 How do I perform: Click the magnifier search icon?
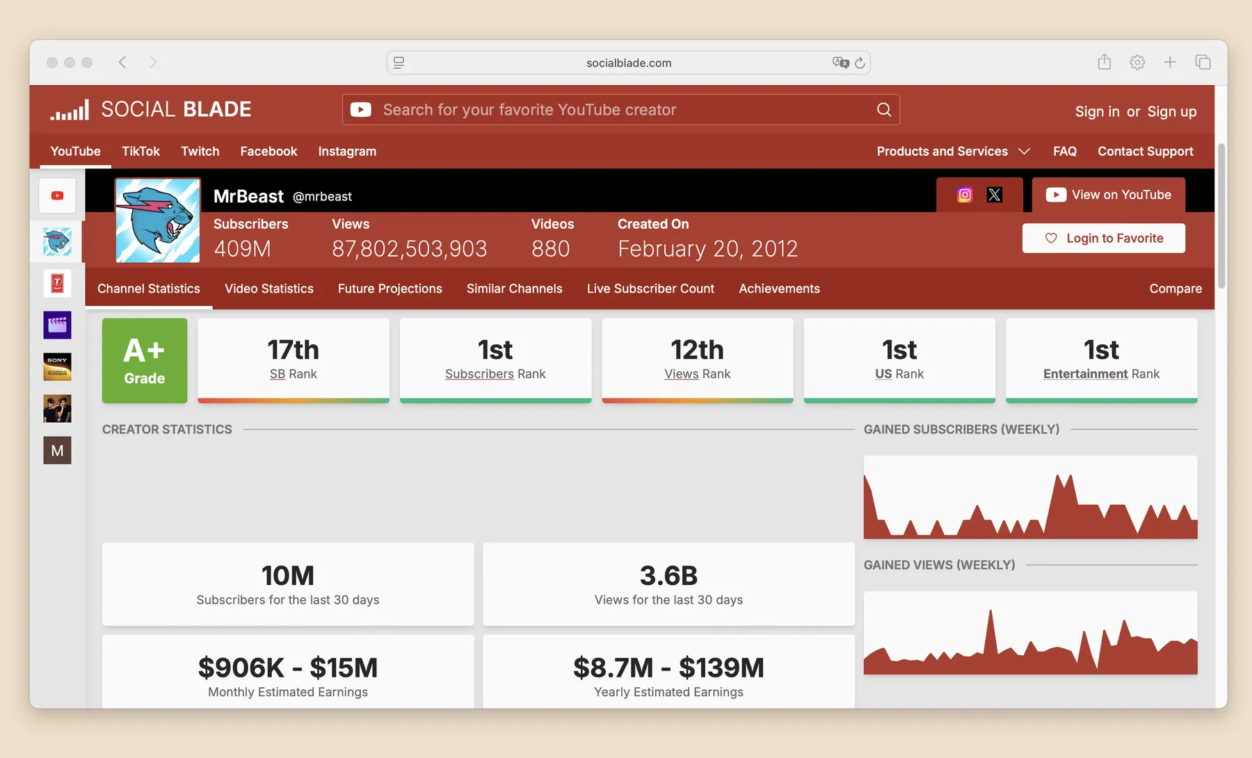coord(884,110)
